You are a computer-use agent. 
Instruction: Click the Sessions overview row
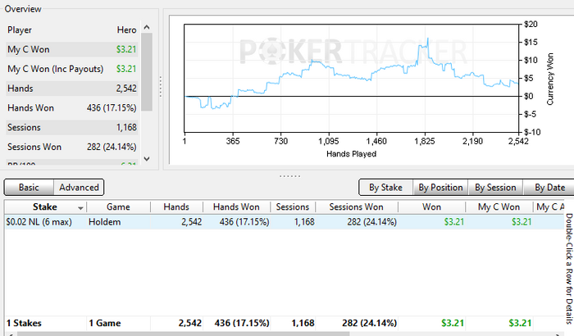pos(72,127)
